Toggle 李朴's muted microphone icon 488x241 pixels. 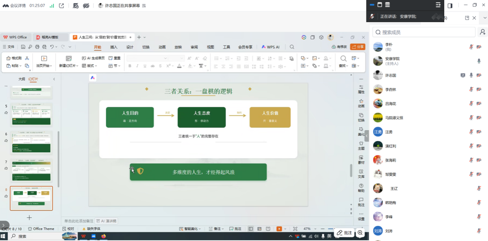(x=471, y=47)
